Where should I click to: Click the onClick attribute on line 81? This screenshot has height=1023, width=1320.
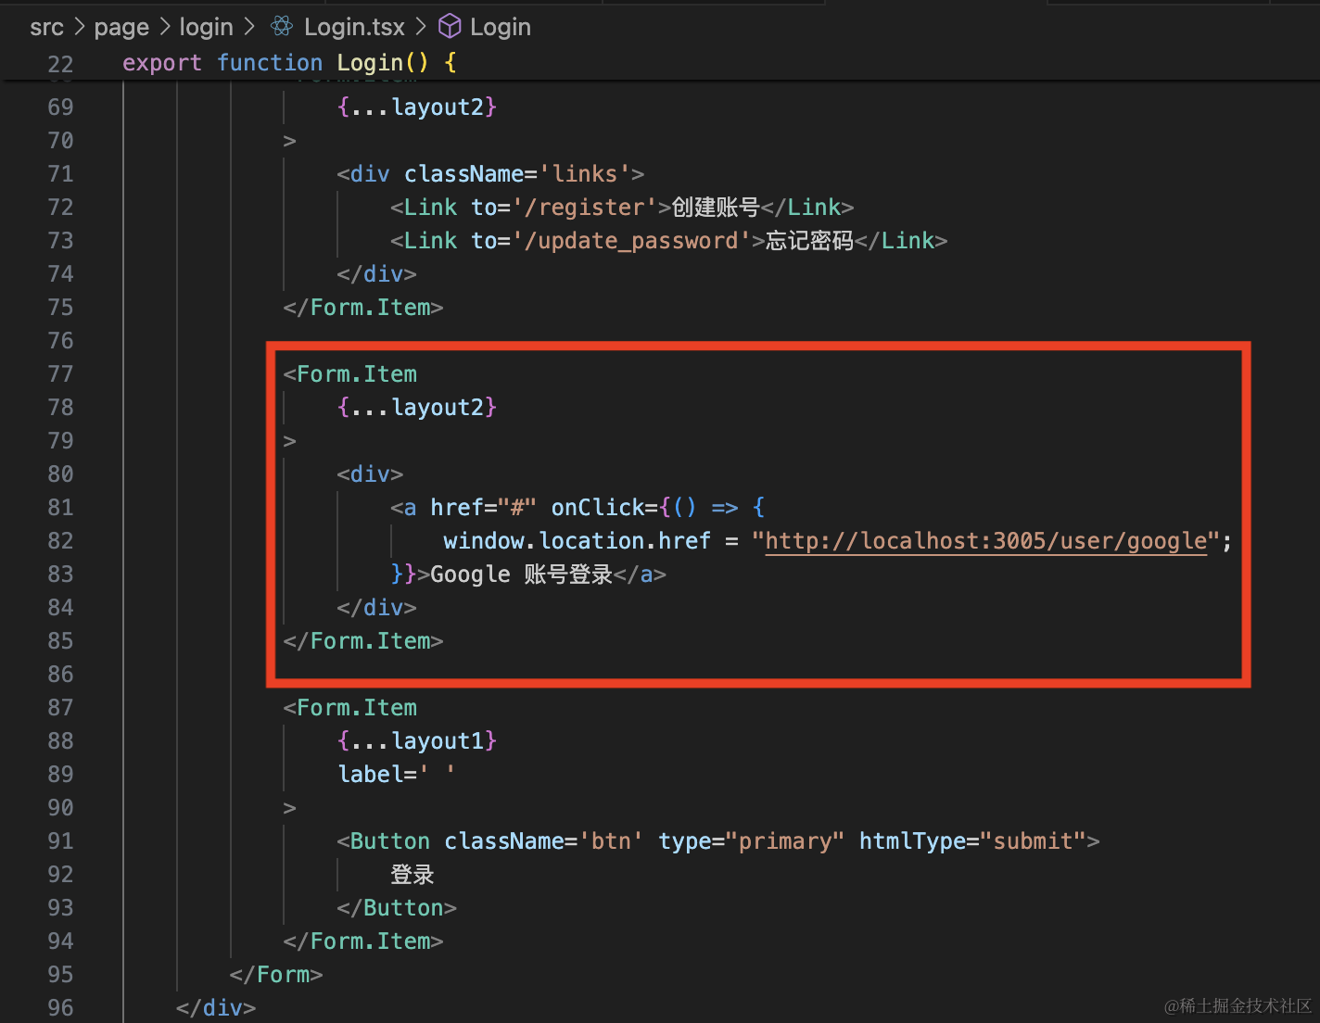[x=598, y=507]
